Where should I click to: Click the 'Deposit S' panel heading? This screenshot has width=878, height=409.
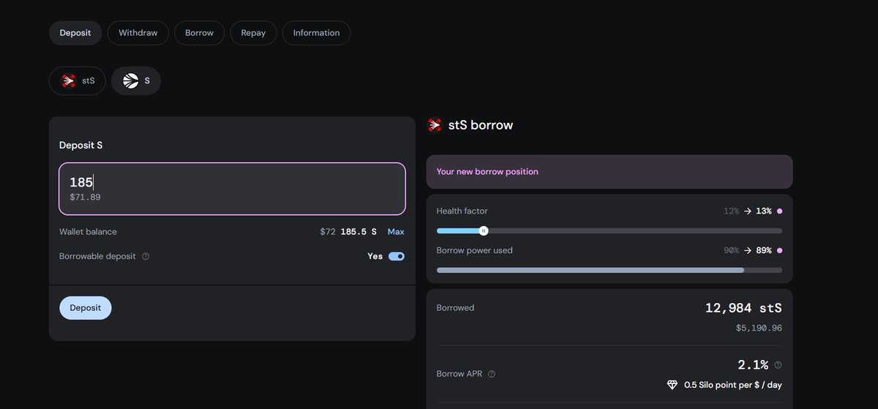[81, 146]
